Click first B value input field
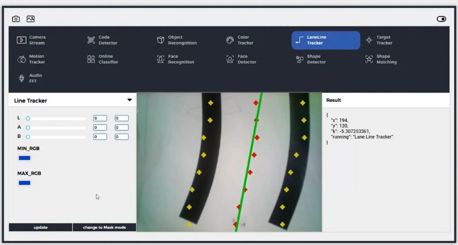The width and height of the screenshot is (458, 245). click(x=100, y=137)
